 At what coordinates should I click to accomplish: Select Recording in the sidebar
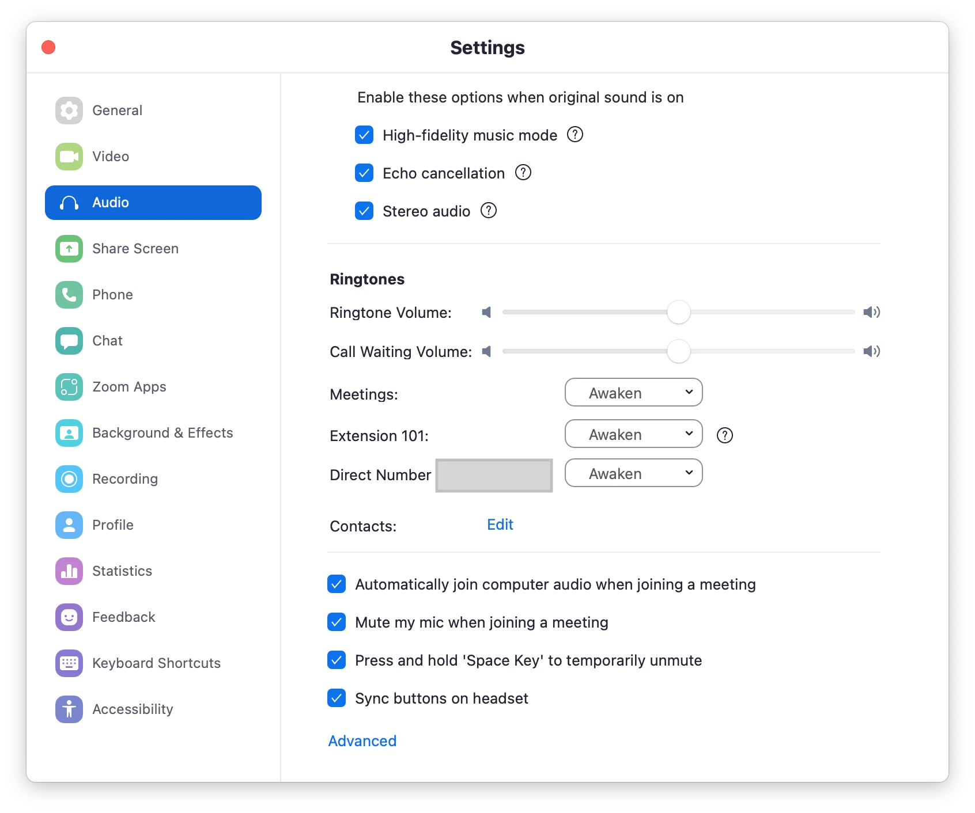153,479
